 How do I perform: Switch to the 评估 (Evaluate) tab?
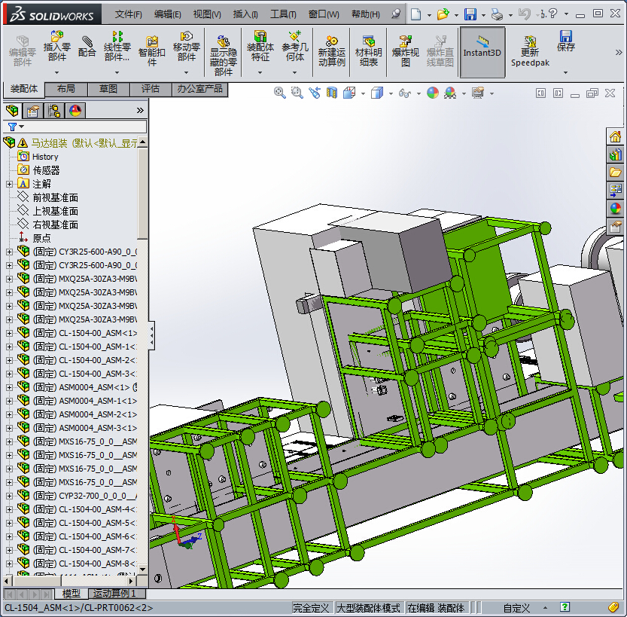151,89
